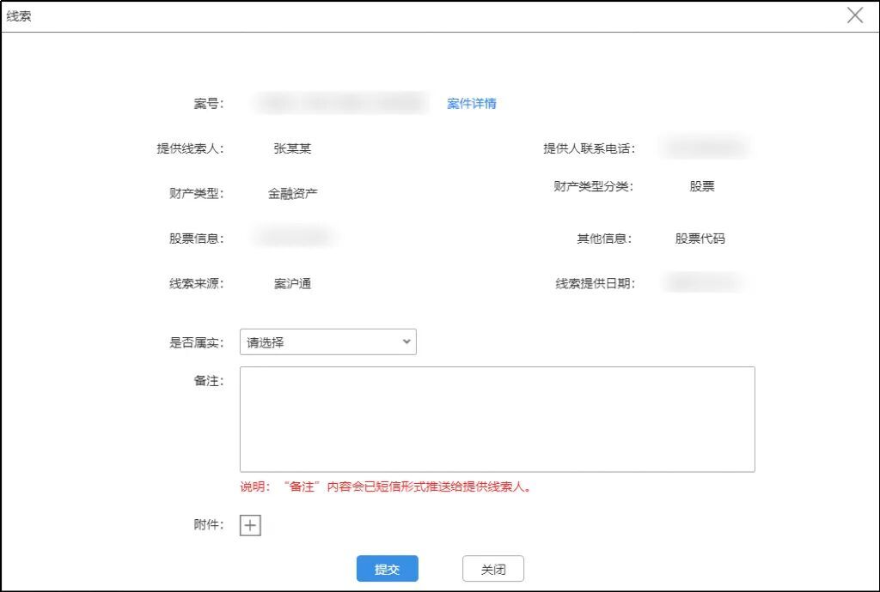Click the blurred 提供人联系电话 value

coord(702,148)
